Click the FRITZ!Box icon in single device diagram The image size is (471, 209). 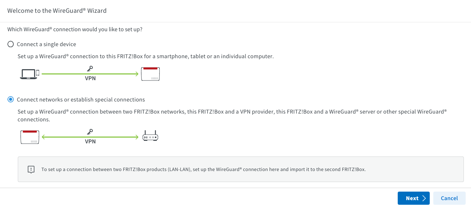coord(150,74)
